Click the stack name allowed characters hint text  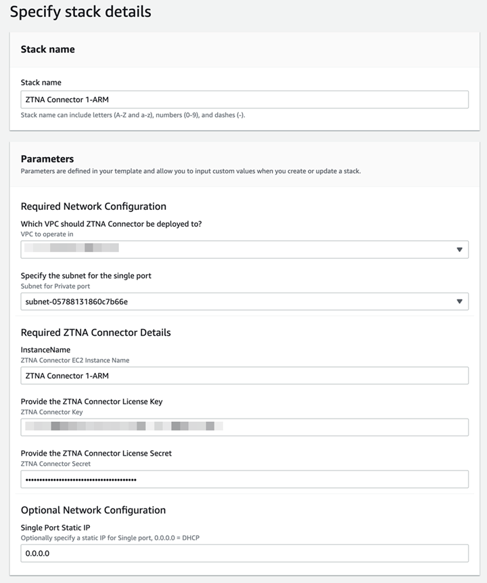(133, 115)
